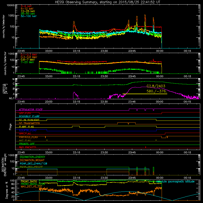
Task: Click the REAR_DEC_CHAN/128 legend label
Action: coord(33,164)
